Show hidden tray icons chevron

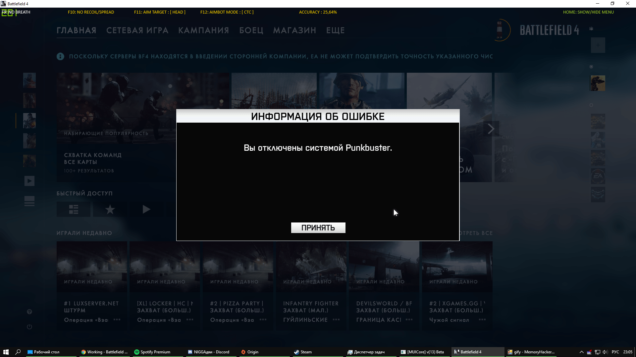[581, 352]
